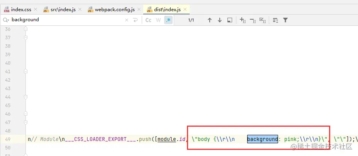Toggle the fold marker at line 41
The image size is (358, 156).
25,72
